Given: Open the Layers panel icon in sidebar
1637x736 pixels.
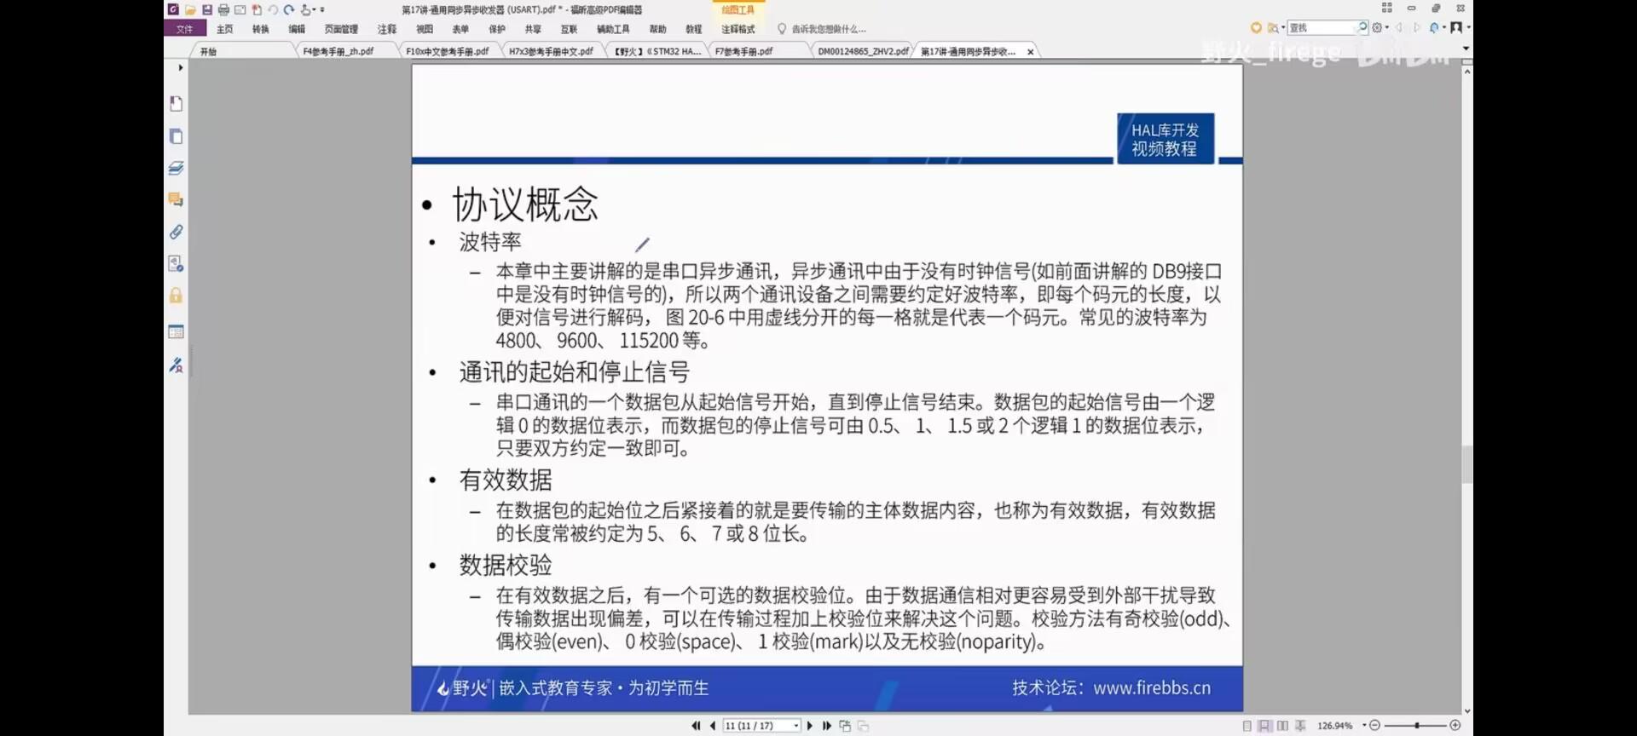Looking at the screenshot, I should coord(176,168).
